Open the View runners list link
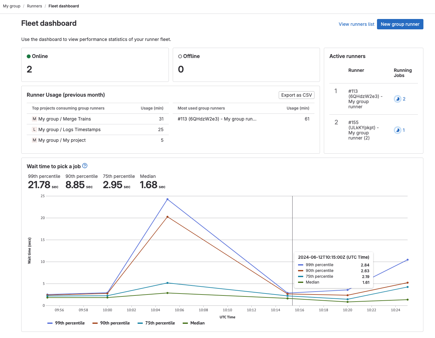This screenshot has width=435, height=338. (356, 24)
